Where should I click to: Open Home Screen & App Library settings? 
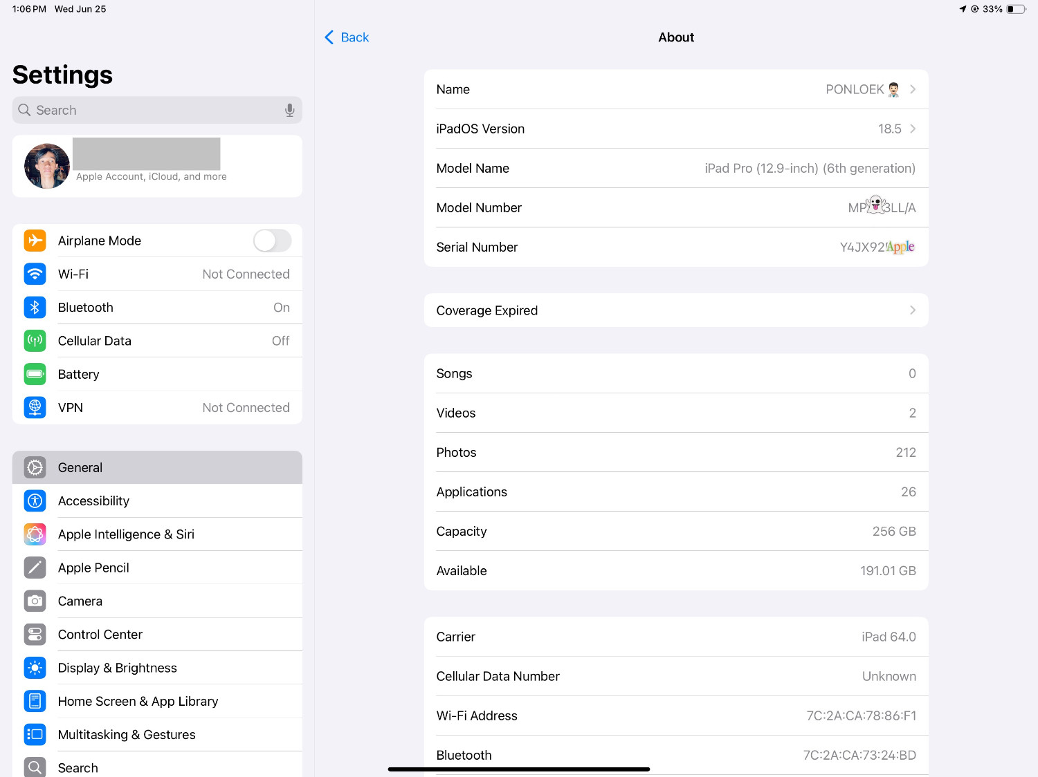point(157,701)
